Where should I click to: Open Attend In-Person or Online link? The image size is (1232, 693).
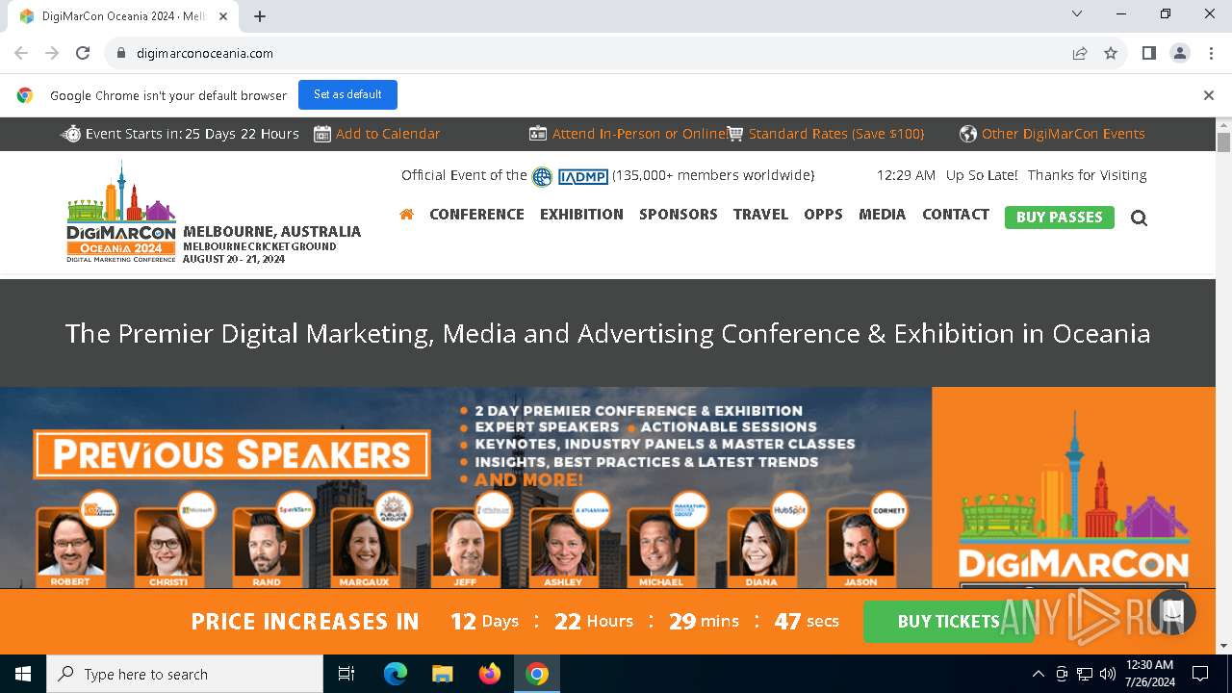tap(639, 134)
